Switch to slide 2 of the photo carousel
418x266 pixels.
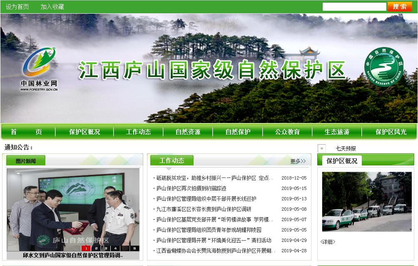[95, 249]
